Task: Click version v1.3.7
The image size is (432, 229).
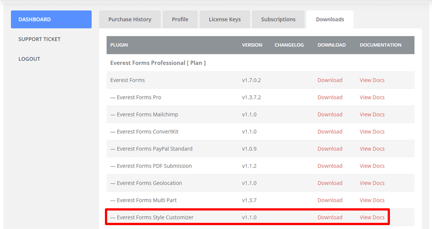Action: (x=249, y=200)
